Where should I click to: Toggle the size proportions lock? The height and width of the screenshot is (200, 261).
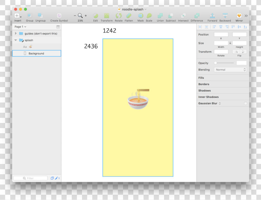[x=230, y=43]
